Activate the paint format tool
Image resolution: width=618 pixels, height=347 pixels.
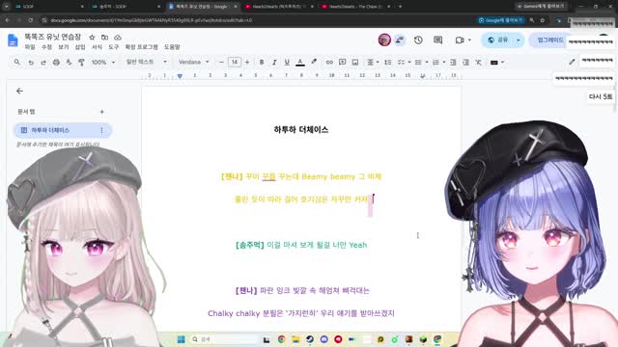[x=81, y=62]
